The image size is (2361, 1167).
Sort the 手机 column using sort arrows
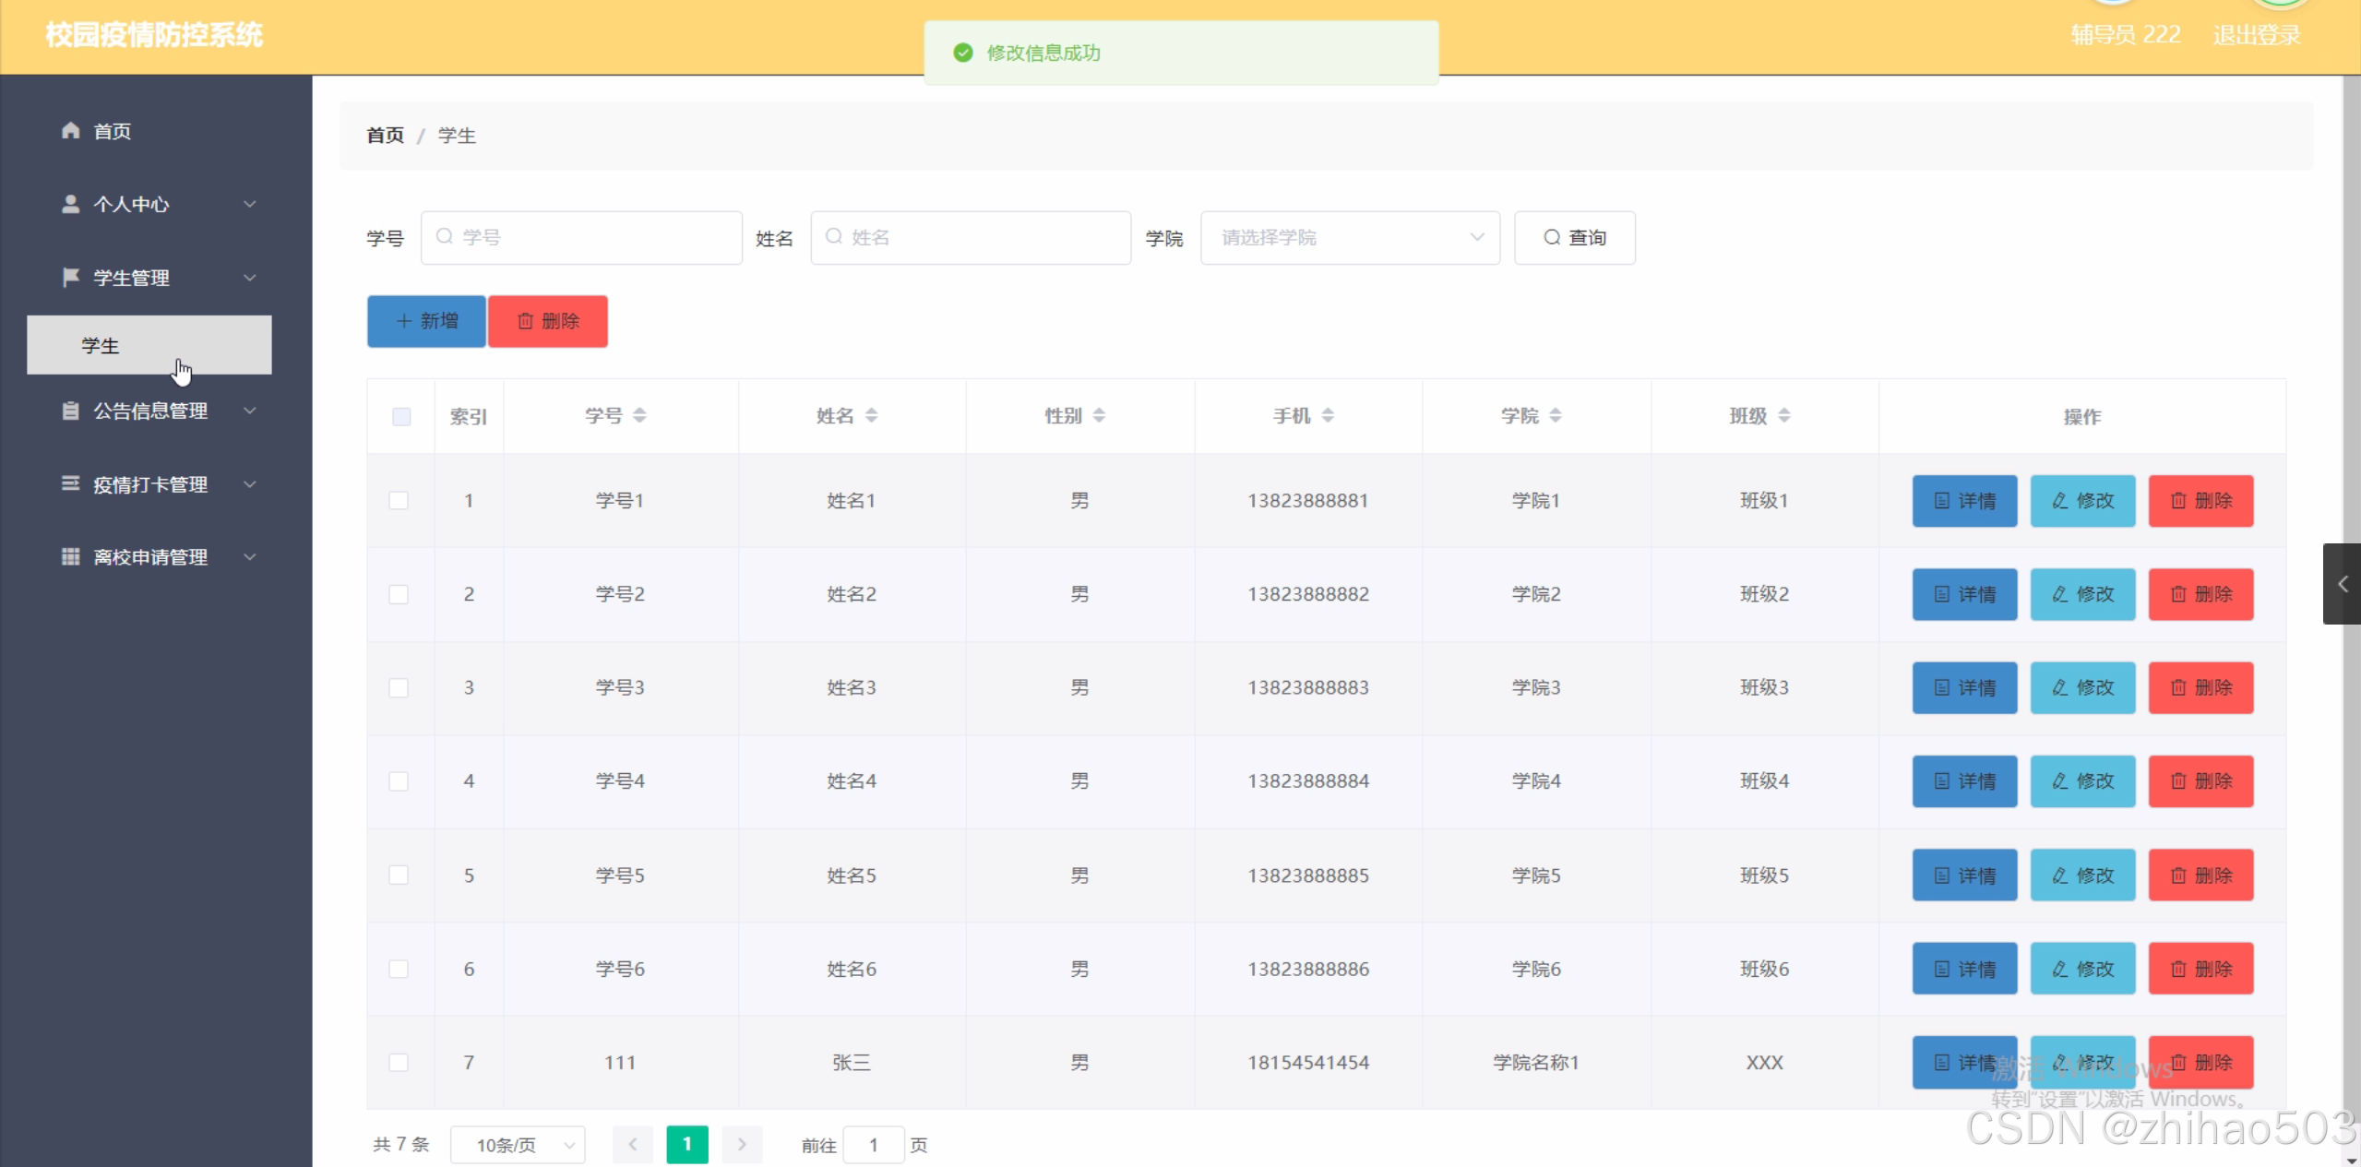point(1328,415)
